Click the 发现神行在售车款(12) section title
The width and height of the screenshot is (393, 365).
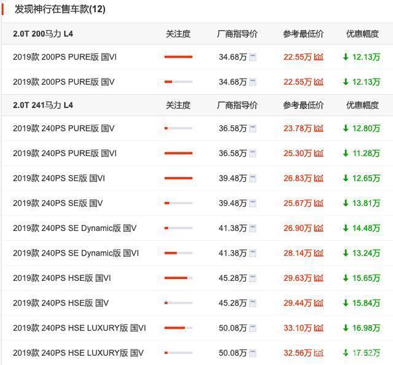pos(60,9)
